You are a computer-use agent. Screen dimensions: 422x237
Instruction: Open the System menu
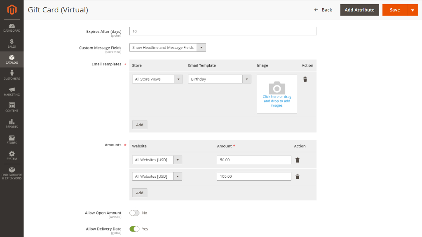[12, 156]
